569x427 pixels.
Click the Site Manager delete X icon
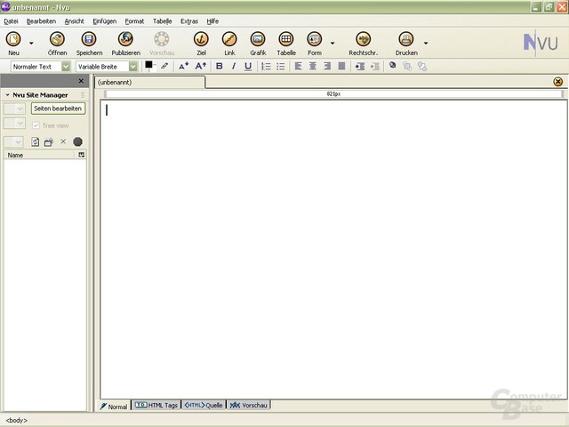pyautogui.click(x=63, y=141)
